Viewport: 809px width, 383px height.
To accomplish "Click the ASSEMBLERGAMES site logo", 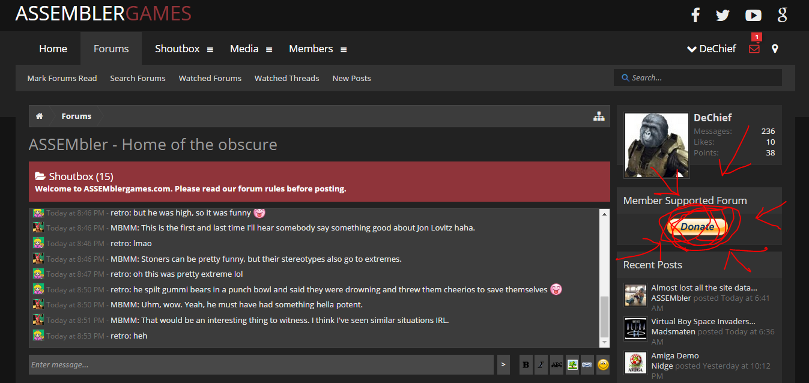I will coord(103,13).
